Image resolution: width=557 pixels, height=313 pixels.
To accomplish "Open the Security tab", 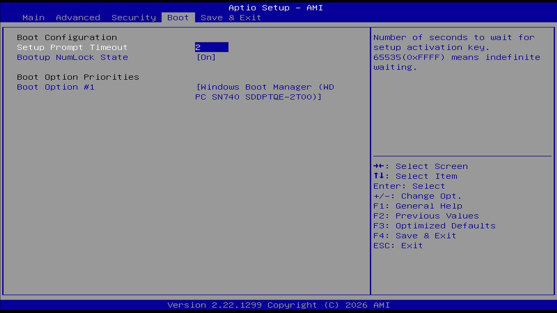I will [134, 18].
